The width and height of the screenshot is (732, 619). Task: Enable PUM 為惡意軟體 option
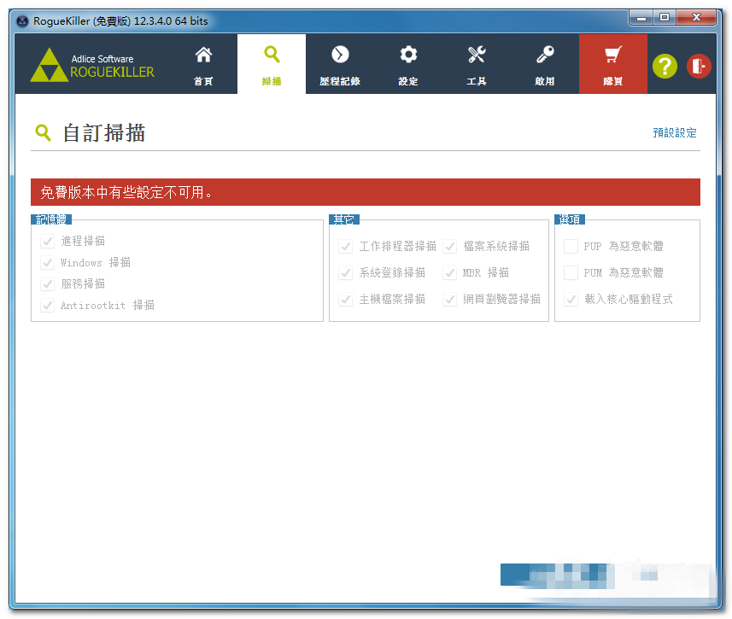coord(571,273)
